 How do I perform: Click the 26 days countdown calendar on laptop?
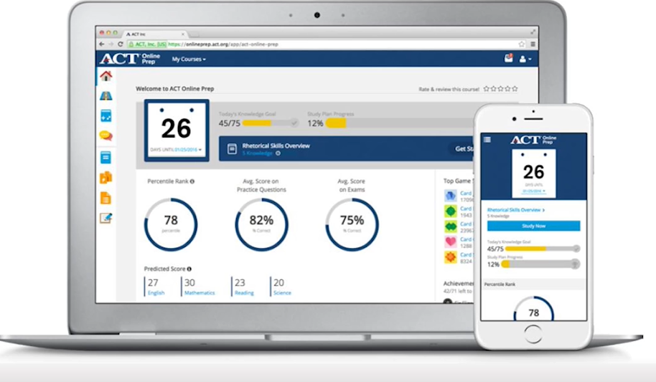coord(177,130)
